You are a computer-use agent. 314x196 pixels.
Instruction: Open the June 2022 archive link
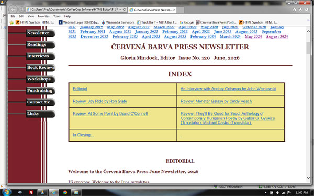coord(222,32)
